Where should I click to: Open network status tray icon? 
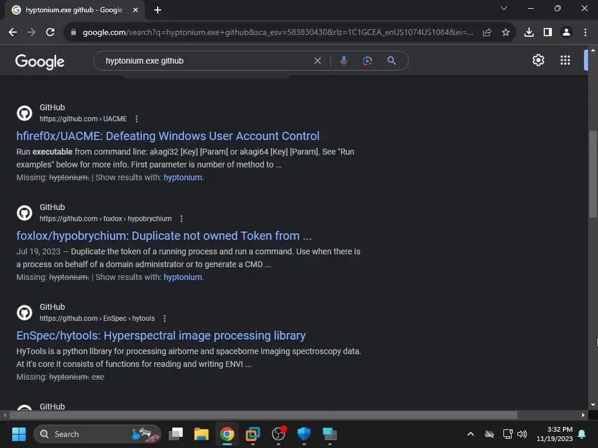click(507, 434)
